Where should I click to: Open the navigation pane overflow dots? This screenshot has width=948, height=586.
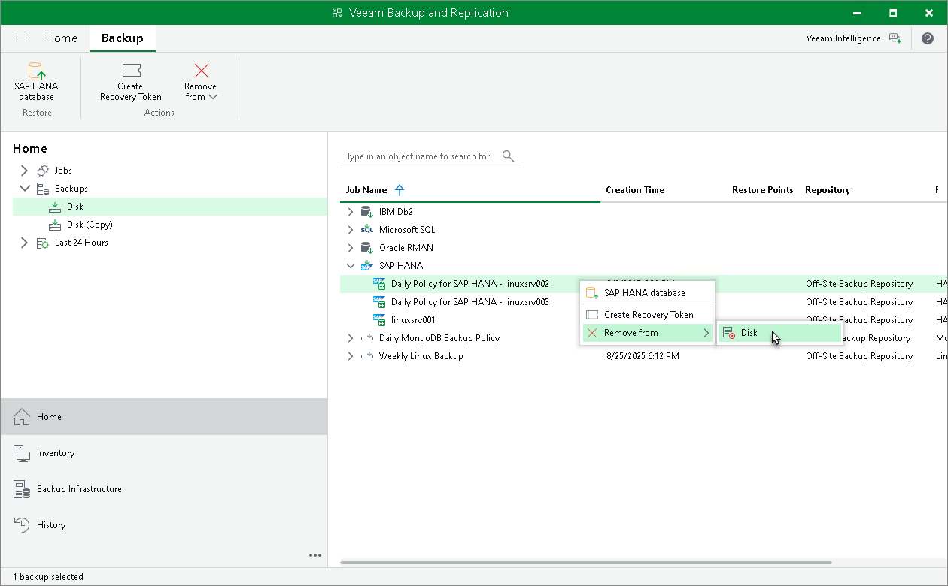[x=315, y=556]
